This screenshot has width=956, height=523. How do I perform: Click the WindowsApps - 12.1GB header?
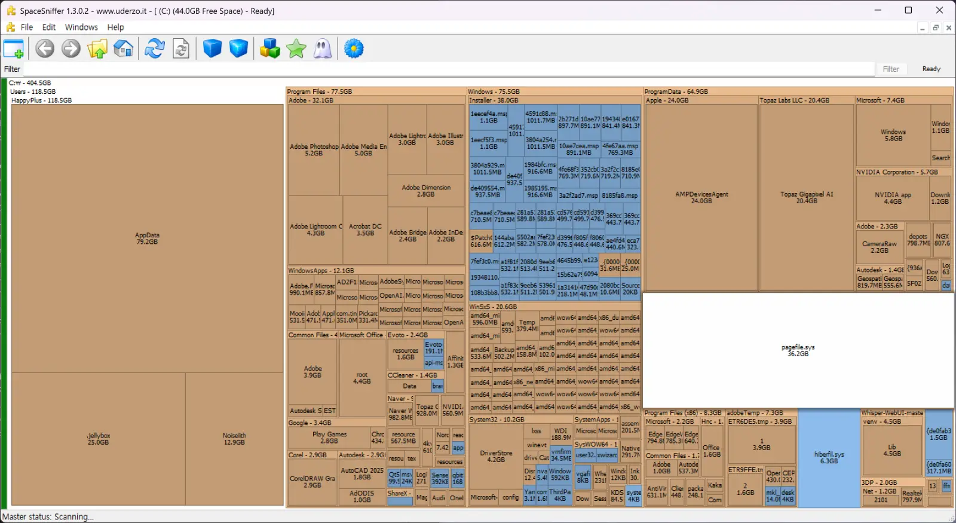click(x=321, y=271)
